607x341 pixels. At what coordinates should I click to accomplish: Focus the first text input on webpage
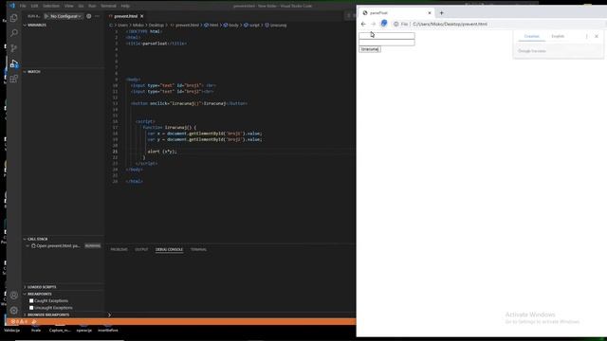coord(387,36)
